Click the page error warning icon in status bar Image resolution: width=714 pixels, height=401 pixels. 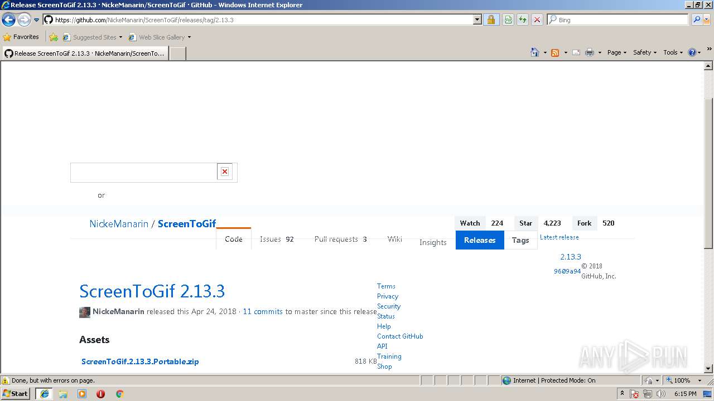pos(6,380)
